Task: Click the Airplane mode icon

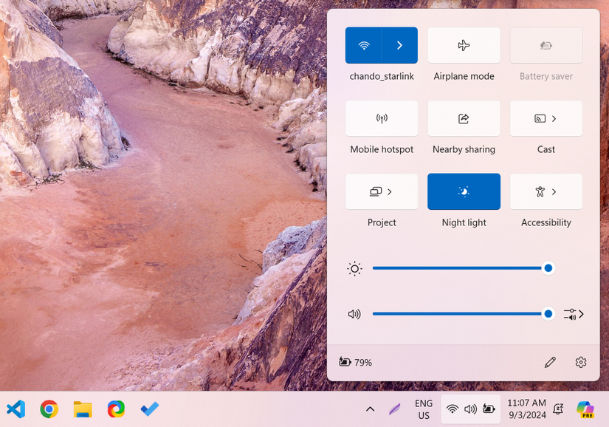Action: (x=464, y=44)
